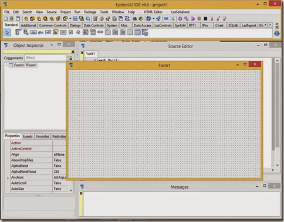The height and width of the screenshot is (222, 284).
Task: Pick the TCheckBox component icon
Action: point(70,32)
